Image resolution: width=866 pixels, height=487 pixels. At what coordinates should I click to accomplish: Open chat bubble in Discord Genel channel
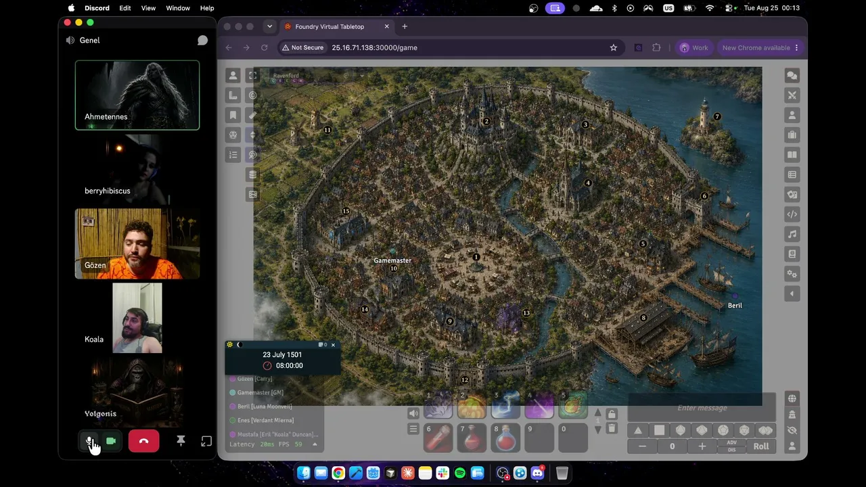point(202,41)
